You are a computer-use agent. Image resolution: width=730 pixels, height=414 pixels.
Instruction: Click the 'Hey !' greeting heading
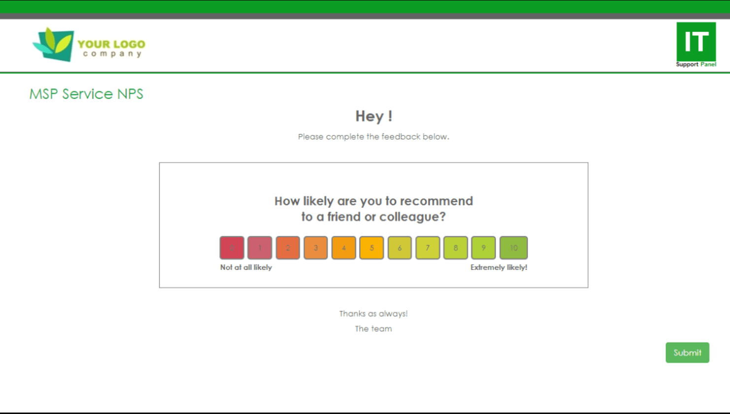(x=373, y=116)
